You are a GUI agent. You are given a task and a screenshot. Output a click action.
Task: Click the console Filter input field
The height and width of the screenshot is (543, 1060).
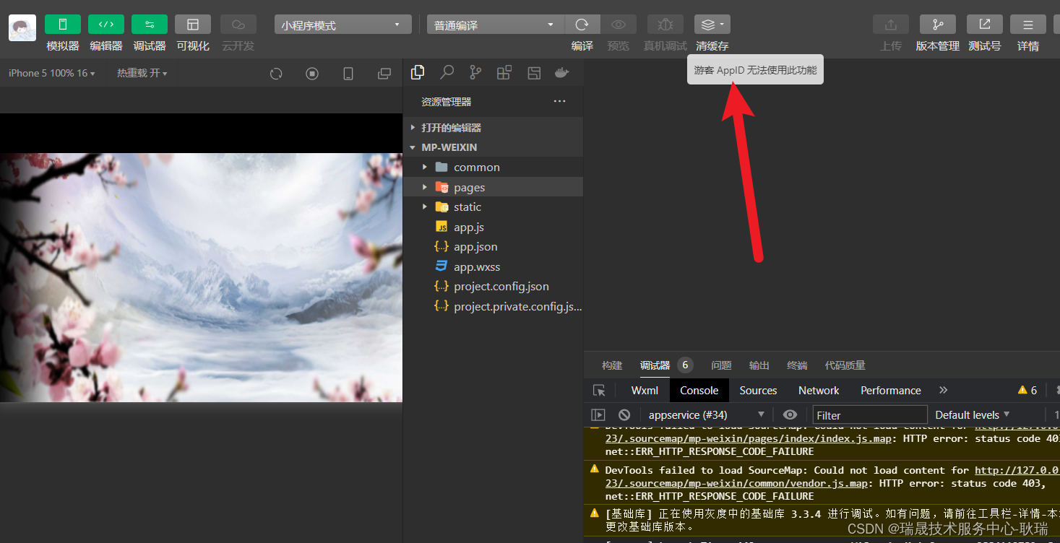coord(870,414)
